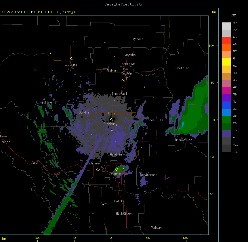Click the Innisfail city label

(119, 94)
